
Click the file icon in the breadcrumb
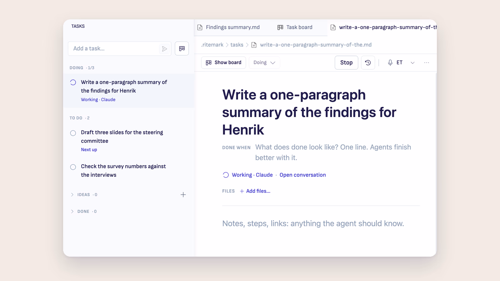[254, 45]
